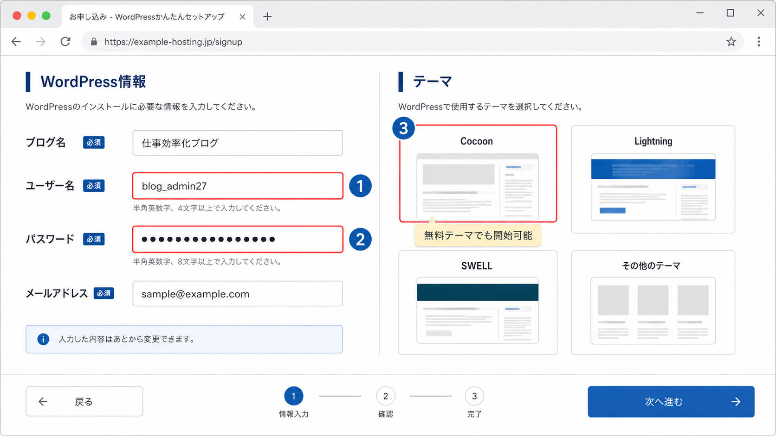This screenshot has width=776, height=436.
Task: Click the blue info icon in the notice
Action: (43, 339)
